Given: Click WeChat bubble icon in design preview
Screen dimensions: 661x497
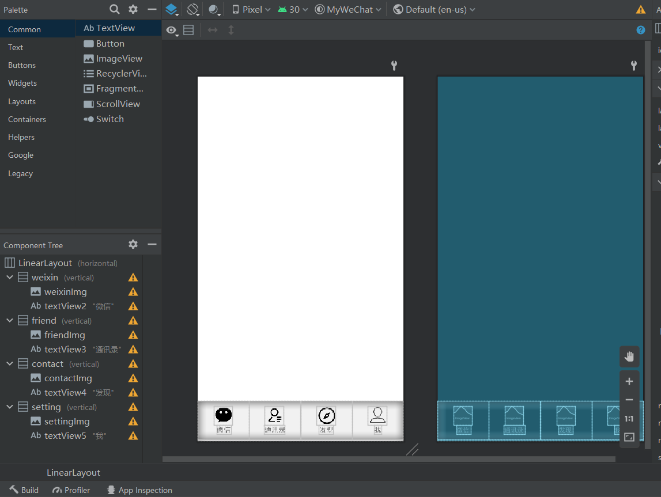Looking at the screenshot, I should tap(224, 415).
